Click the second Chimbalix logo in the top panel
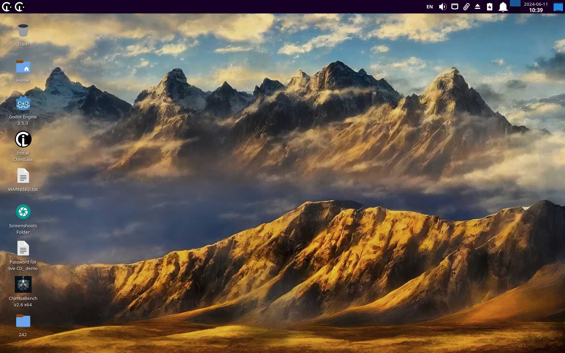Image resolution: width=565 pixels, height=353 pixels. (x=20, y=7)
